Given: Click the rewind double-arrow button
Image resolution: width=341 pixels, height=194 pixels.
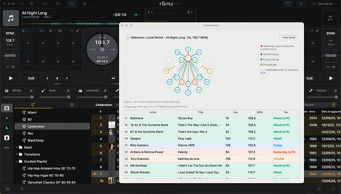Looking at the screenshot, I should (113, 78).
